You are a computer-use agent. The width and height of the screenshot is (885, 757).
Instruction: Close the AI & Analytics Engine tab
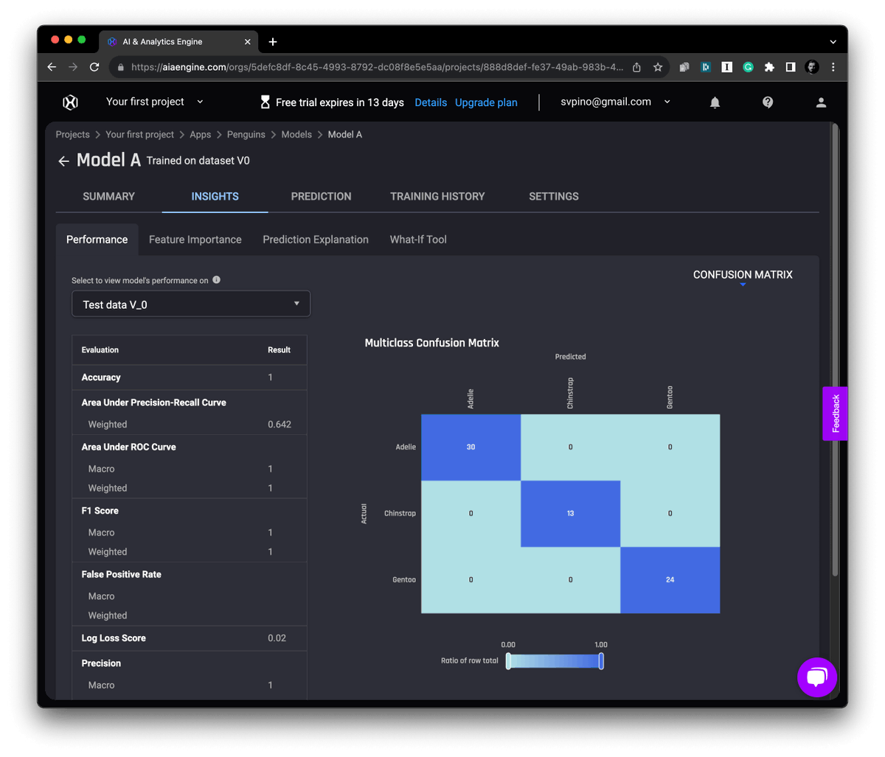(x=247, y=42)
